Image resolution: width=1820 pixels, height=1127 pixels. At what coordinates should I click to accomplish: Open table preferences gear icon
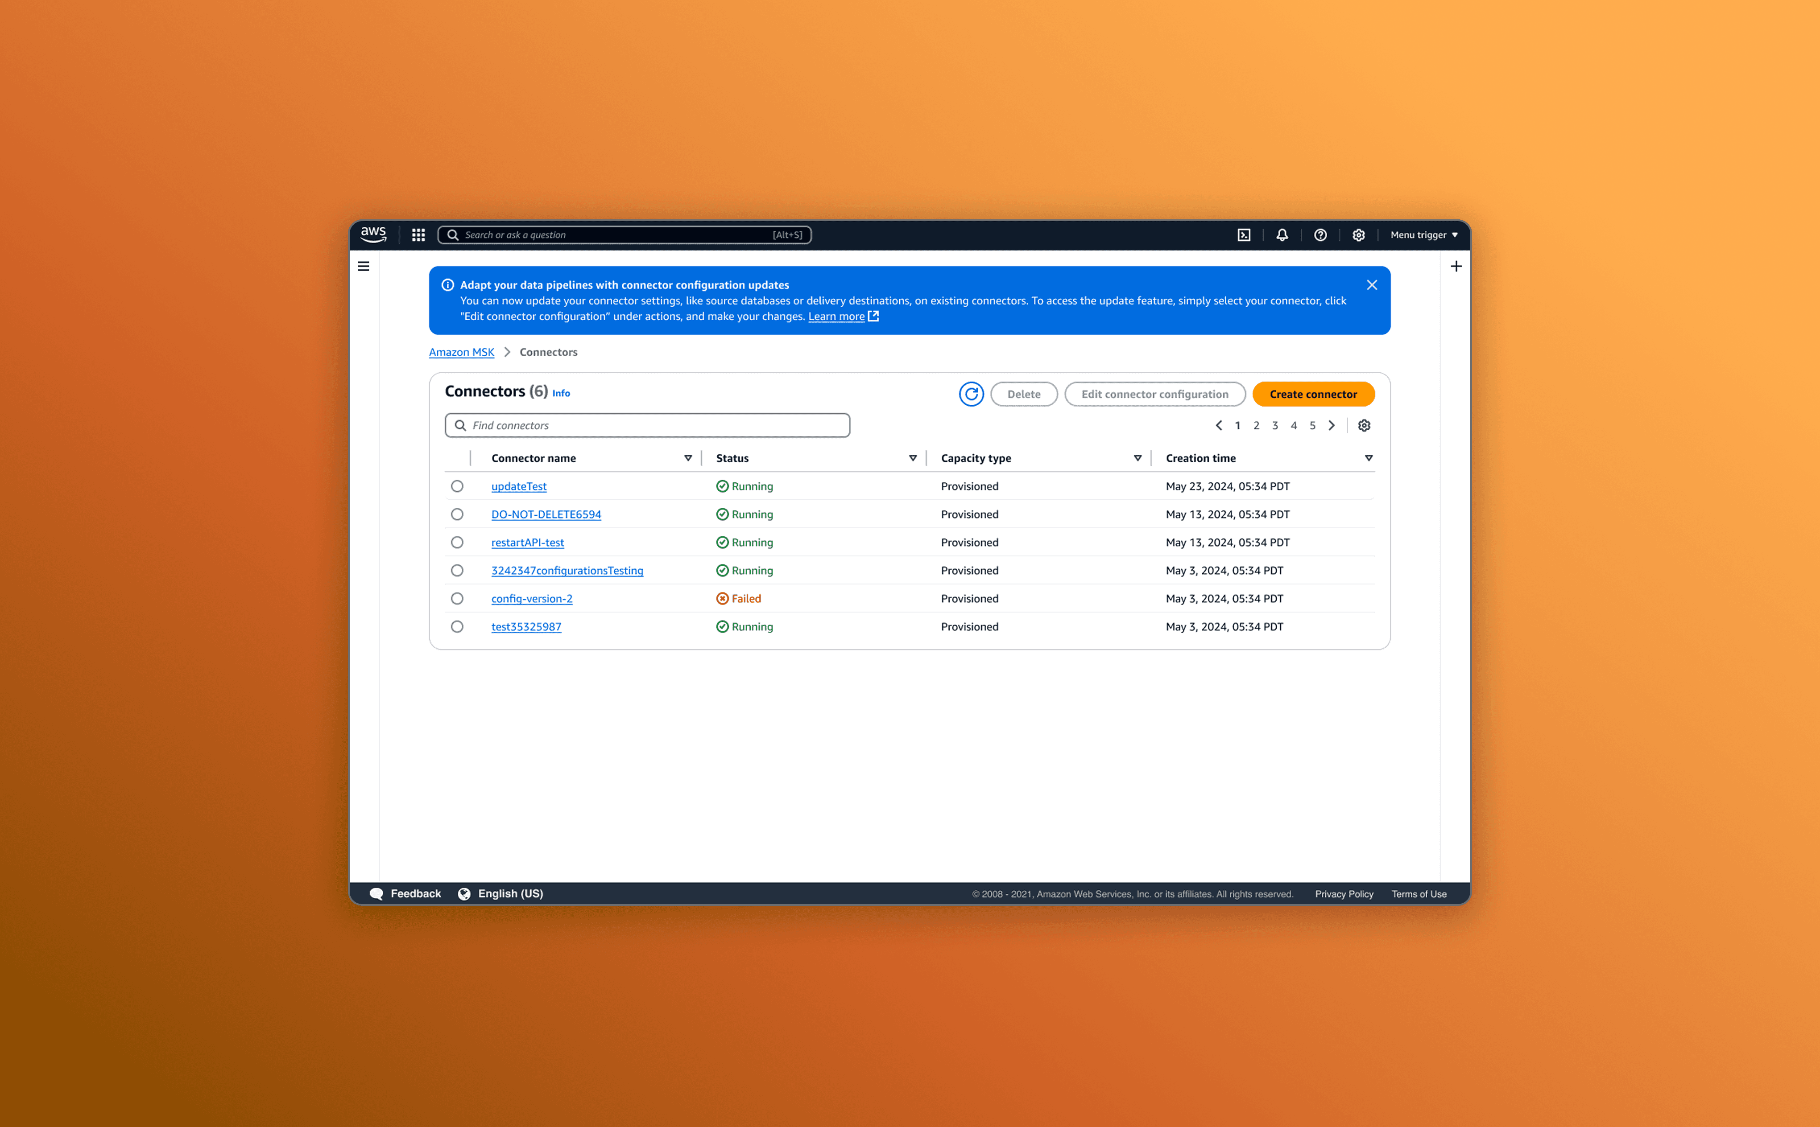tap(1364, 426)
